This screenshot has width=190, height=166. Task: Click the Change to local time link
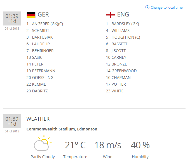[166, 8]
